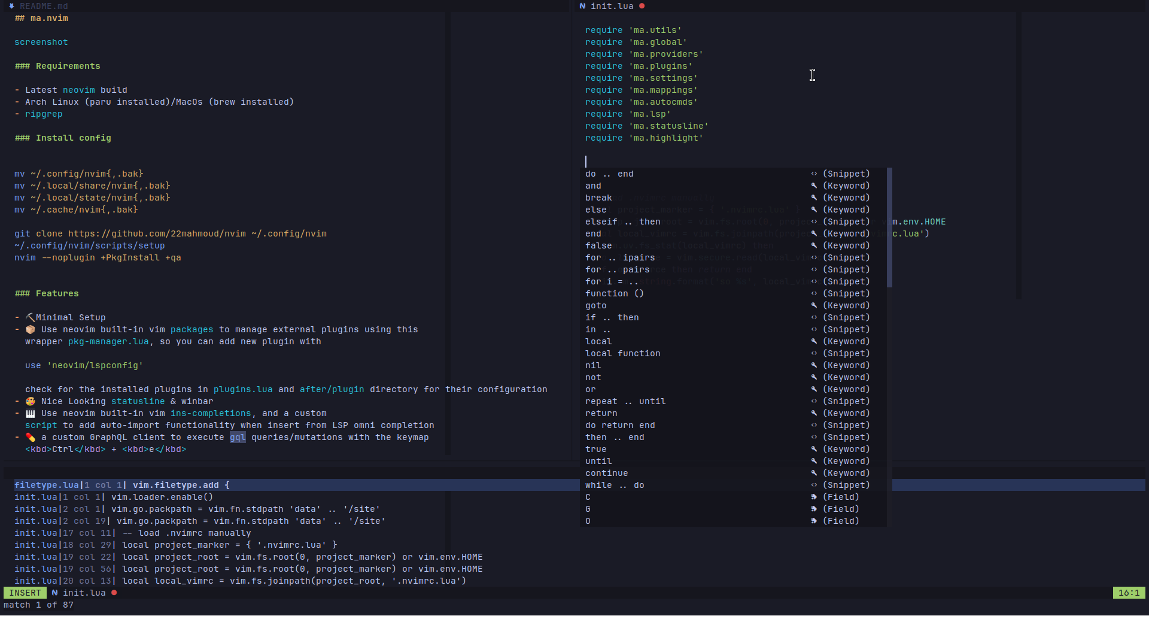Screen dimensions: 1149x631
Task: Select the 'if .. then' completion item
Action: [x=733, y=317]
